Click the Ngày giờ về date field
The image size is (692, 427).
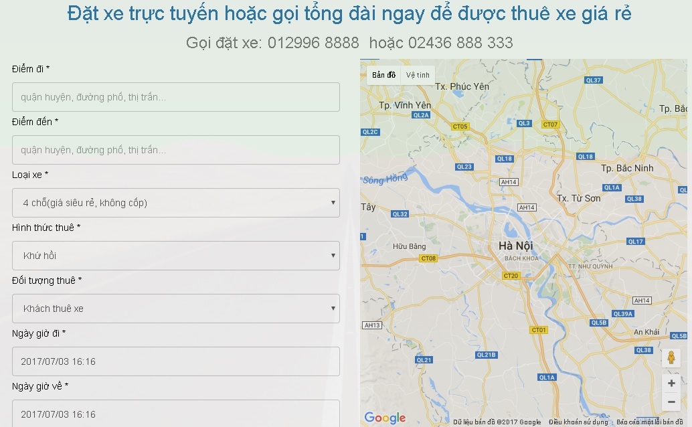coord(175,414)
